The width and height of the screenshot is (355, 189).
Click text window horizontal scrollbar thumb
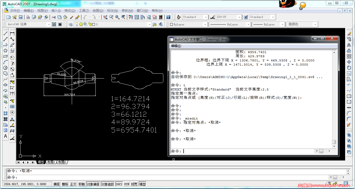coord(321,151)
